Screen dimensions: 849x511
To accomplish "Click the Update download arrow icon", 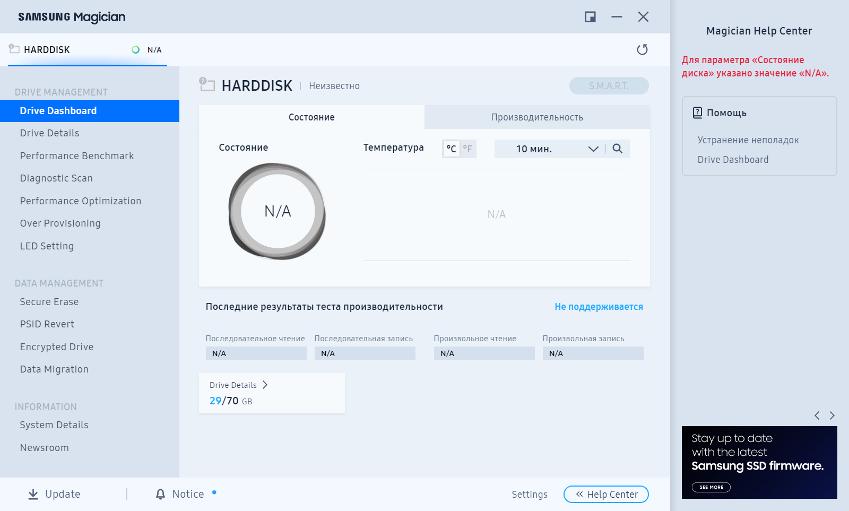I will [x=33, y=494].
